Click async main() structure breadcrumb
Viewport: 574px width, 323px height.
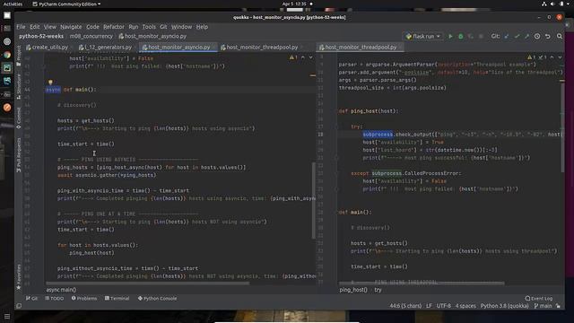click(x=61, y=290)
